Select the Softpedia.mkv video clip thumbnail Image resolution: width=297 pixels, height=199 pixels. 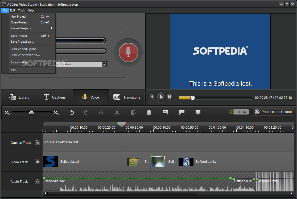point(186,162)
